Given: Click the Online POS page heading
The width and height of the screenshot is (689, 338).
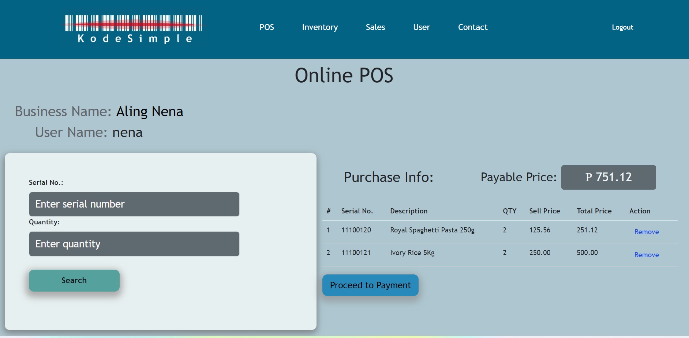Looking at the screenshot, I should point(344,76).
